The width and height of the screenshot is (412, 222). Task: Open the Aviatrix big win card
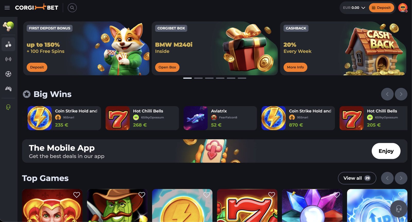click(220, 118)
